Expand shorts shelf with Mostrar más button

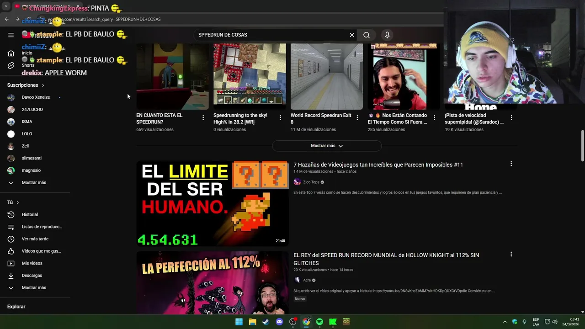pyautogui.click(x=326, y=146)
